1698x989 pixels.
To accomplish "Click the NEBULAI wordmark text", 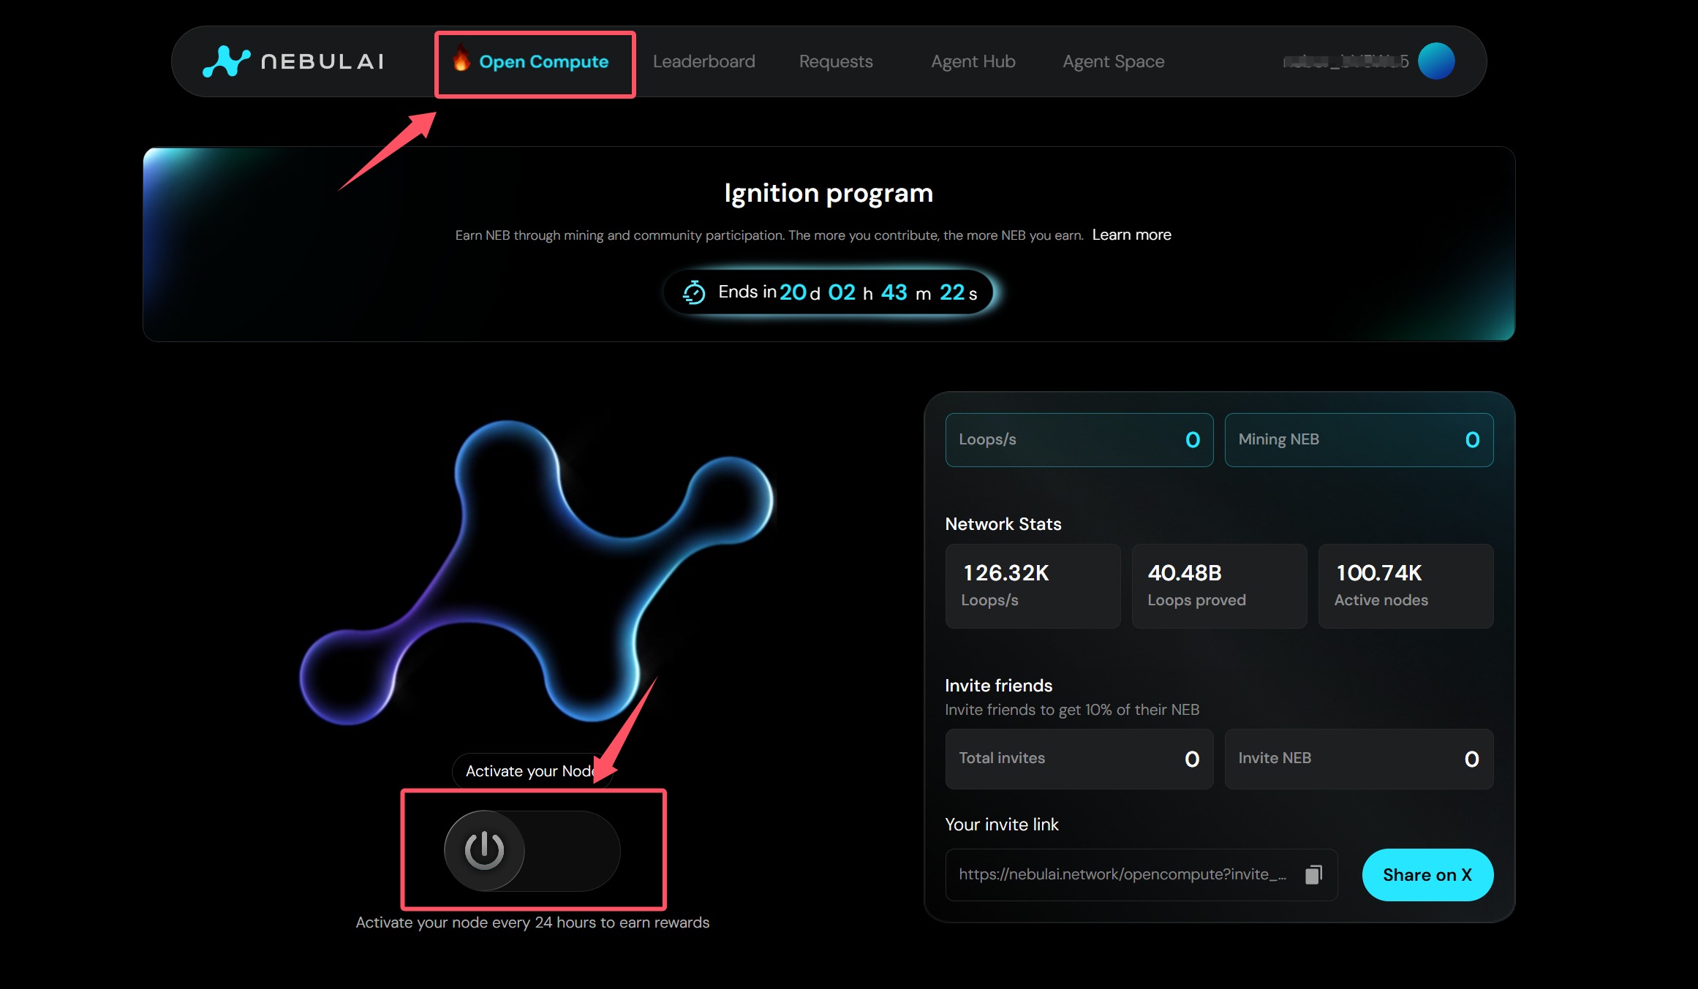I will click(322, 61).
